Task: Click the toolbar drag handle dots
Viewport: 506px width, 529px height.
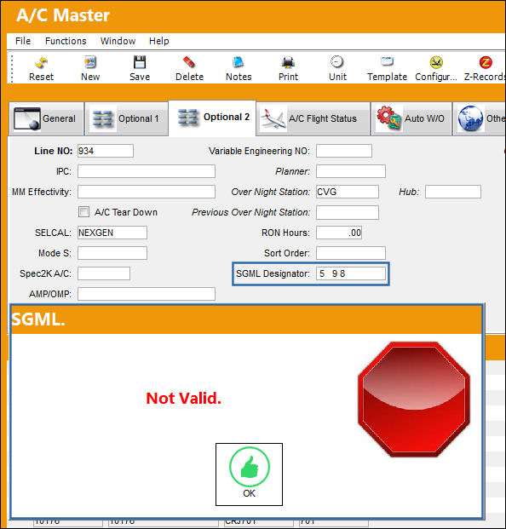Action: coord(12,68)
